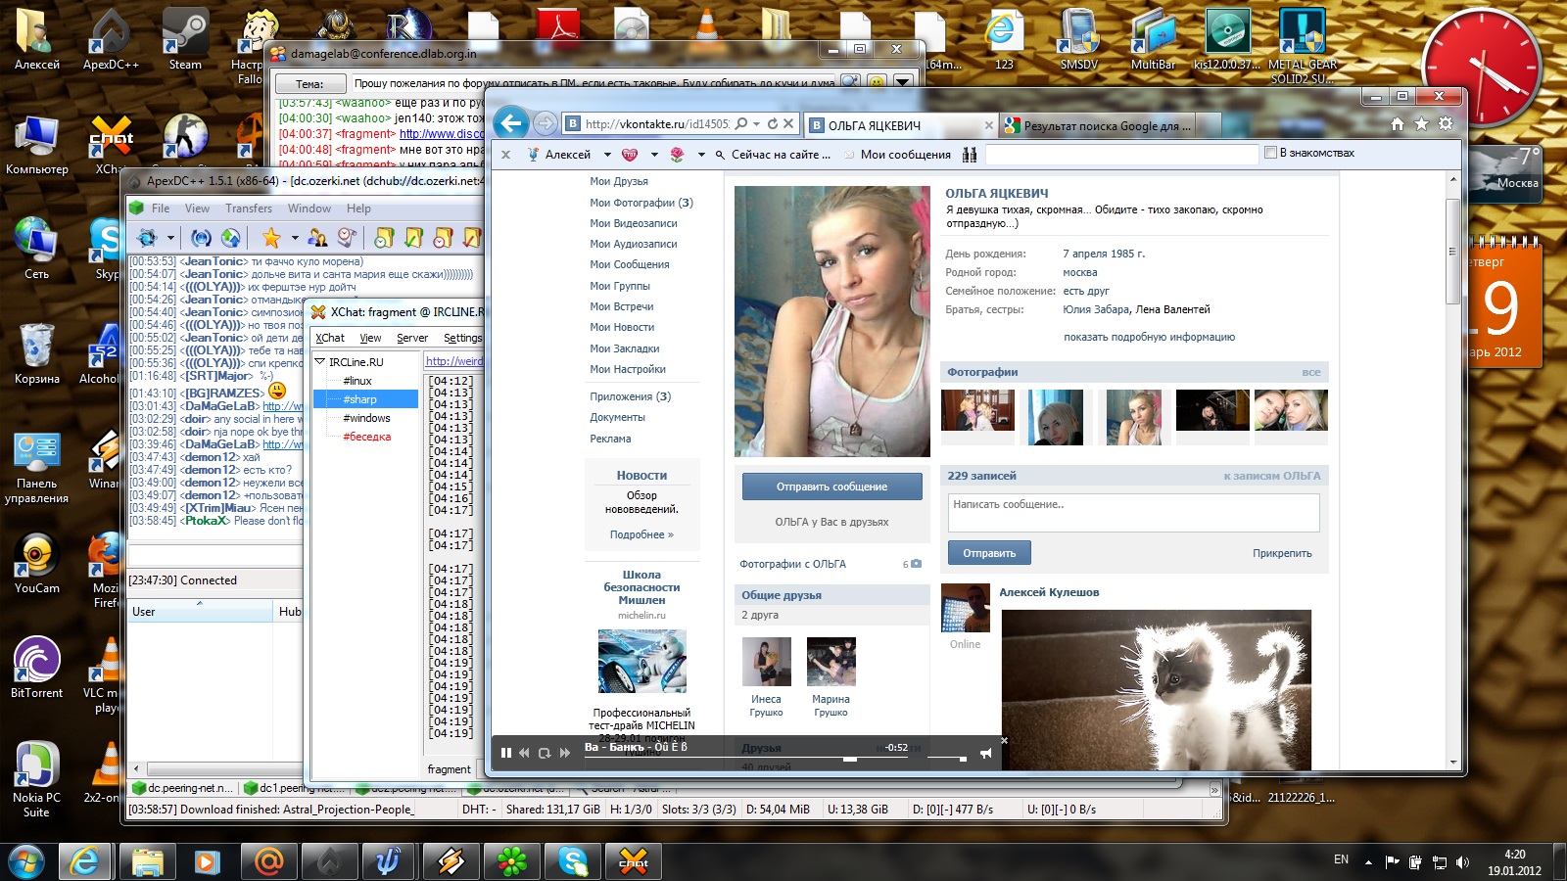
Task: Skip to next track in audio player
Action: [564, 753]
